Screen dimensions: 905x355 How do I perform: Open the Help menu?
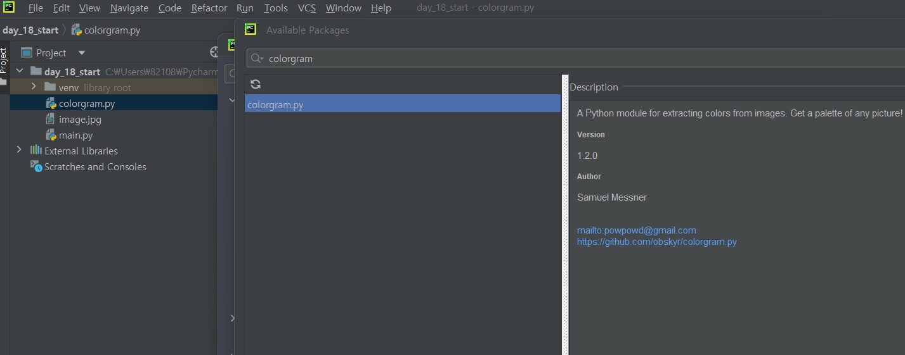381,8
